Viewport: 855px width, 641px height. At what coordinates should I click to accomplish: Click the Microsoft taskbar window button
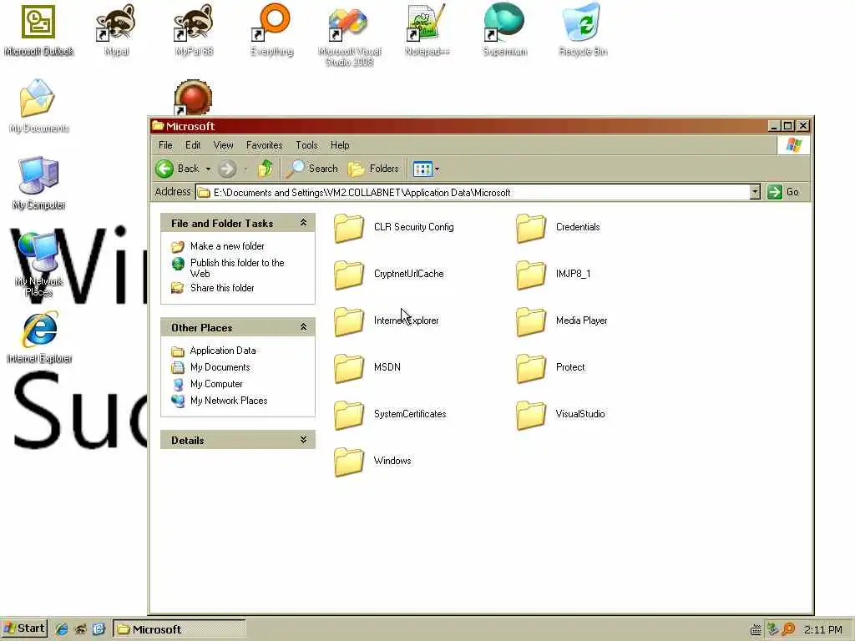(x=180, y=629)
